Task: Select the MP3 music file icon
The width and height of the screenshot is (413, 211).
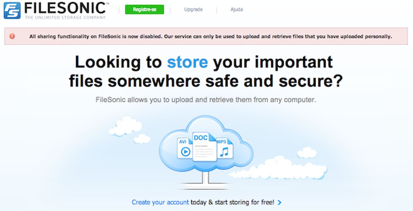Action: coord(224,148)
